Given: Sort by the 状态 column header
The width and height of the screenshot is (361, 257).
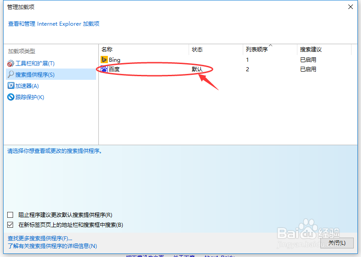Looking at the screenshot, I should (216, 50).
